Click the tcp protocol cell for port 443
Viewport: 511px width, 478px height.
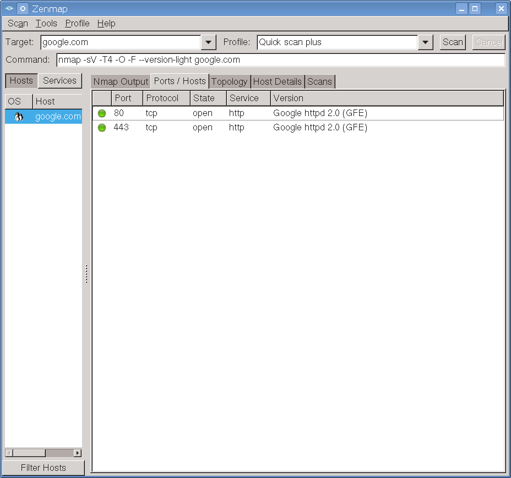[151, 128]
